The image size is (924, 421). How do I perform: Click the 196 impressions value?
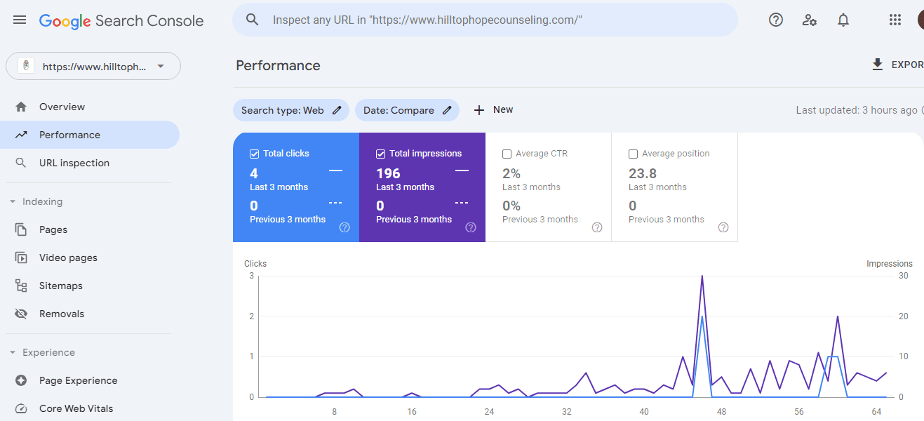(x=388, y=173)
